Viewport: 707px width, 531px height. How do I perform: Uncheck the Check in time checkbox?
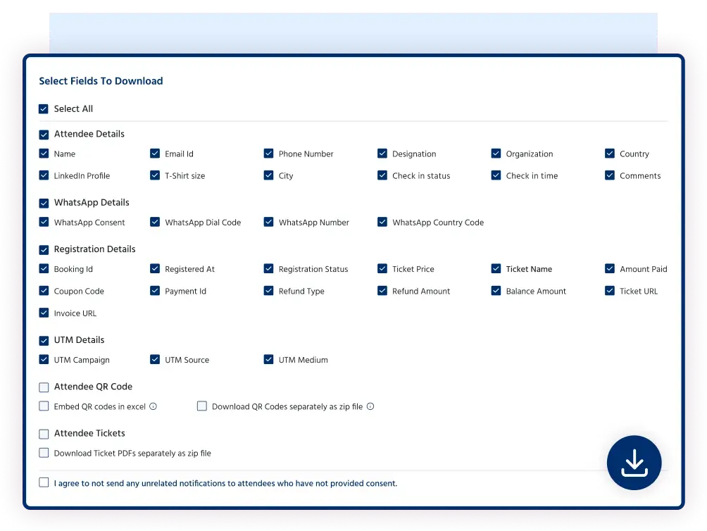click(496, 175)
